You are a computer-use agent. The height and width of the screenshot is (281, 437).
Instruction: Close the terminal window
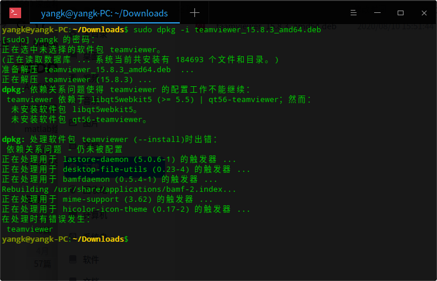tap(424, 13)
